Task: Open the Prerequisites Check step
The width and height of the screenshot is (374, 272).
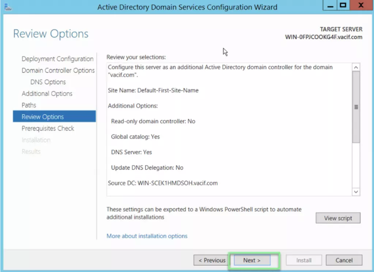Action: pyautogui.click(x=49, y=128)
